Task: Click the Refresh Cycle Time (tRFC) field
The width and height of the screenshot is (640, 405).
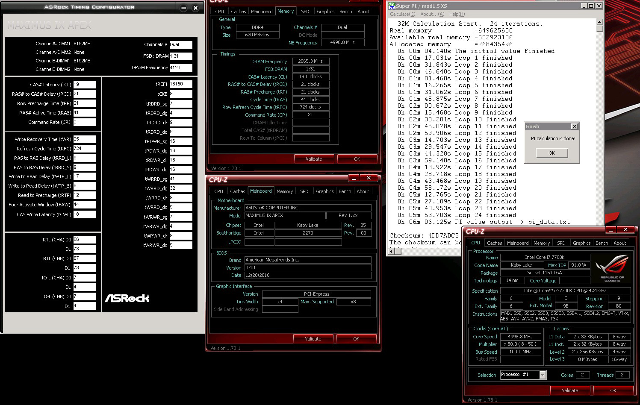Action: point(85,149)
